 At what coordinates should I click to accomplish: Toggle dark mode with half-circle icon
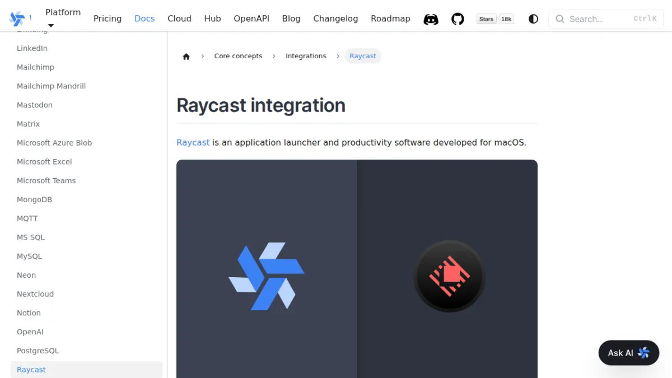(533, 19)
